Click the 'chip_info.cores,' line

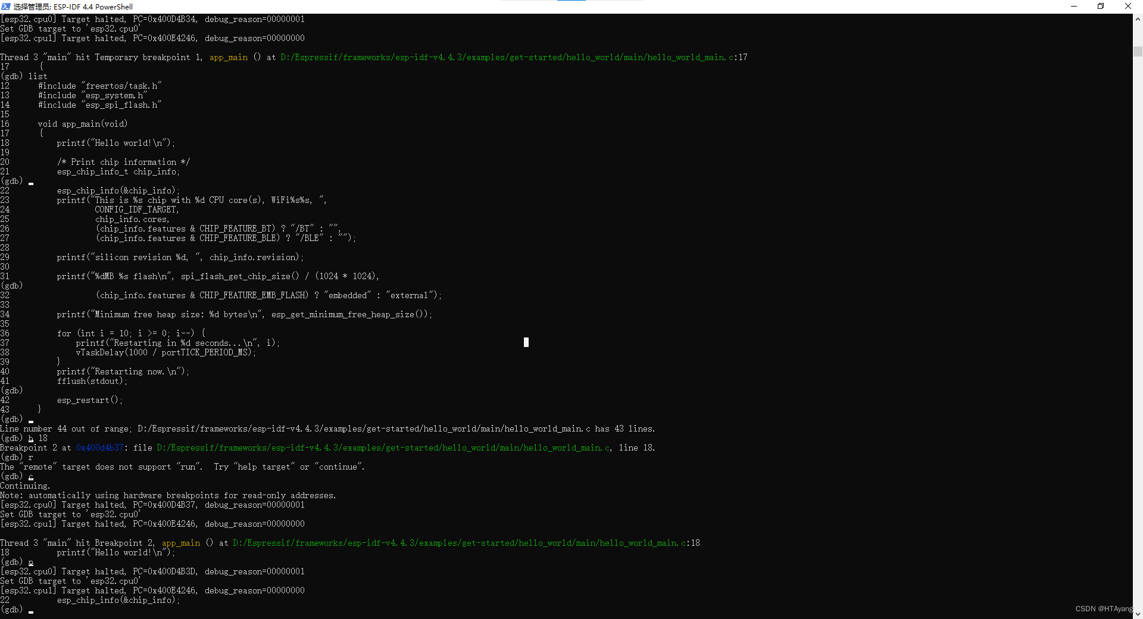[132, 219]
